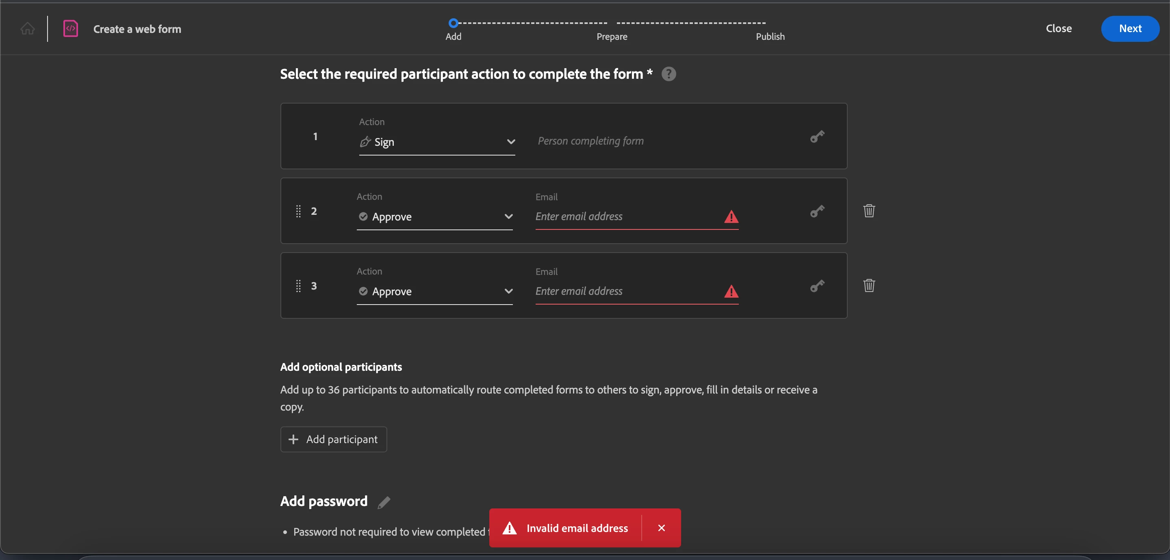Click the Add participant button
1170x560 pixels.
(333, 439)
